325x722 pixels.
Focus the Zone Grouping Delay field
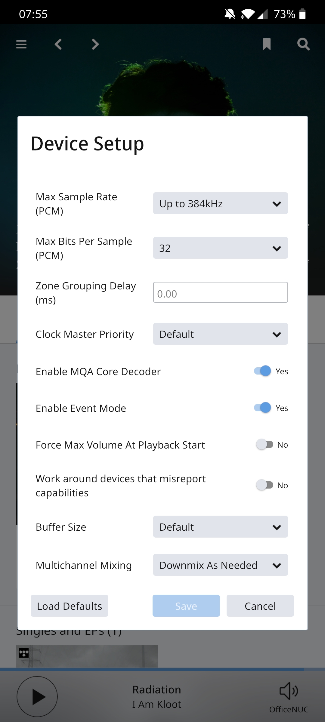coord(220,292)
